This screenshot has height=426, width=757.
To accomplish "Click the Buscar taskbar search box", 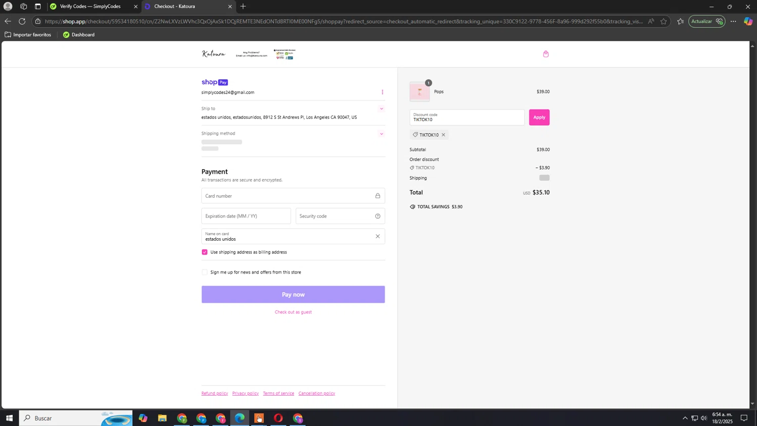I will tap(76, 418).
